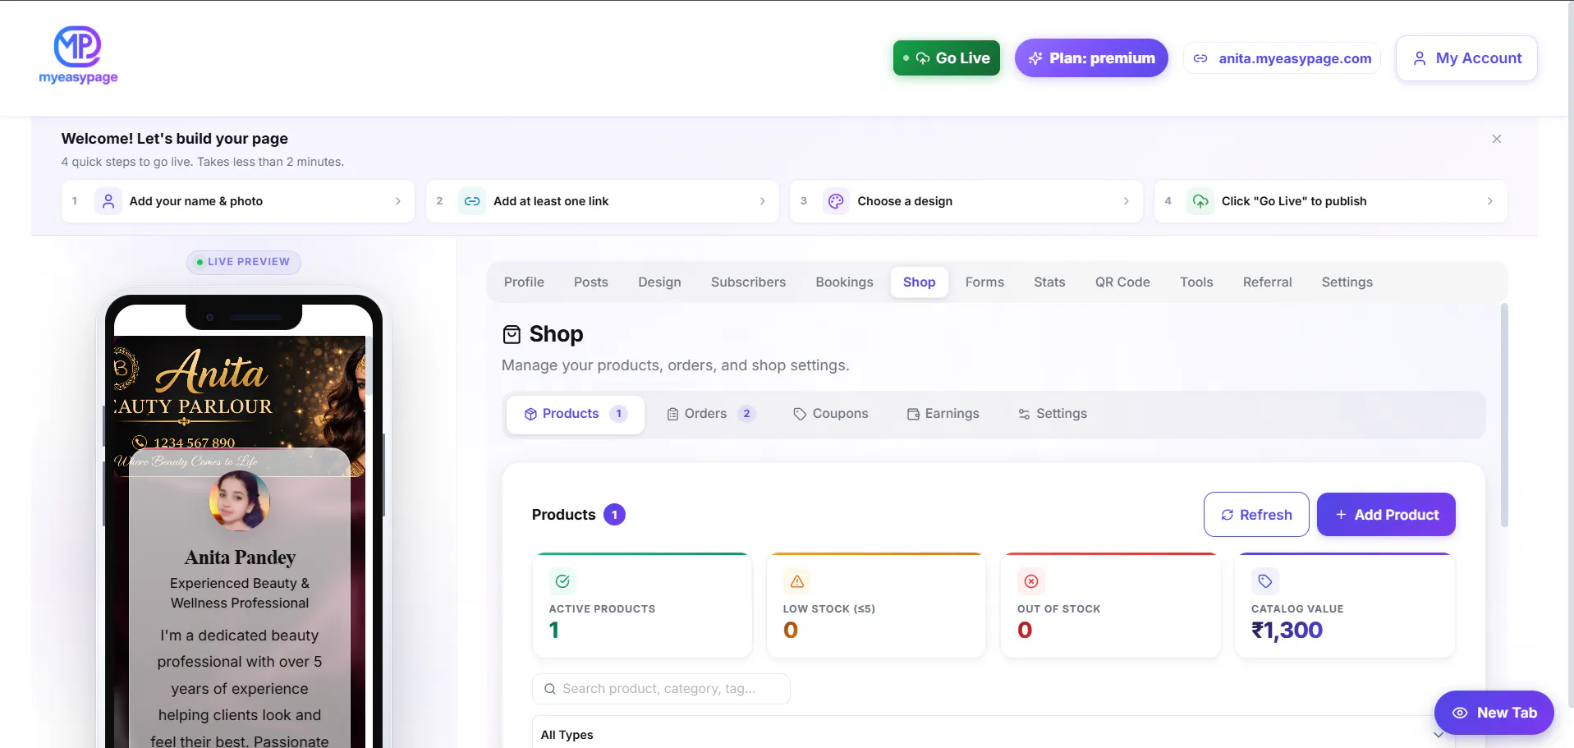Click the warning triangle icon in Low Stock

pyautogui.click(x=796, y=581)
